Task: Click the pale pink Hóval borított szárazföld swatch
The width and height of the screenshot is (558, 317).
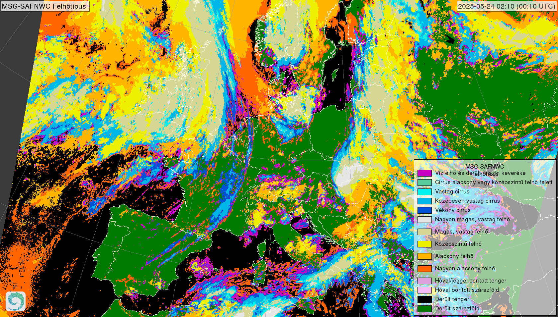Action: (x=424, y=290)
